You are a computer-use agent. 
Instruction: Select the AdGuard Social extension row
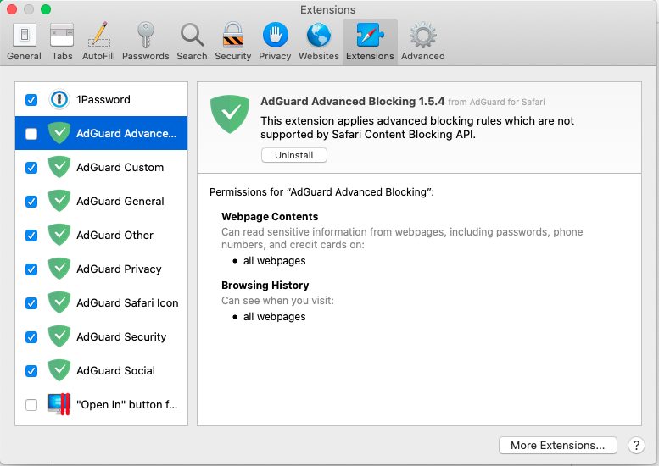click(x=101, y=371)
